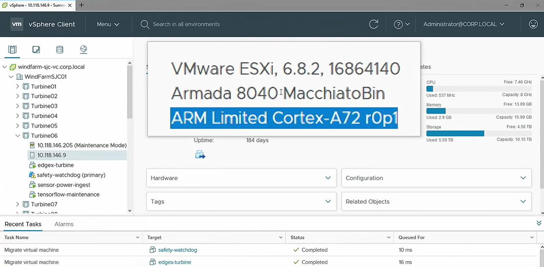Switch to Hosts and Clusters view
This screenshot has height=267, width=544.
pyautogui.click(x=12, y=49)
